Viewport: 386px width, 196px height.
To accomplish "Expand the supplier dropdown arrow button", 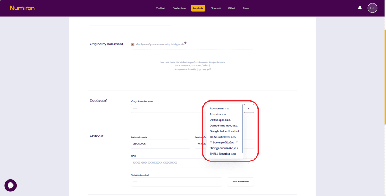I will (x=249, y=108).
